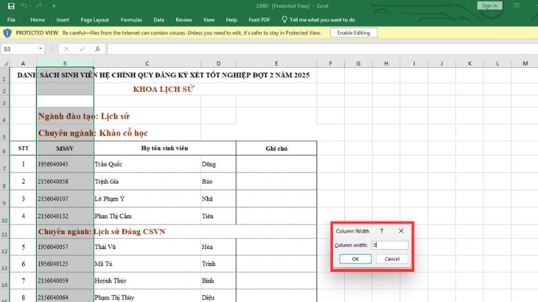Click the Insert Function fx icon
The image size is (538, 302).
[98, 49]
